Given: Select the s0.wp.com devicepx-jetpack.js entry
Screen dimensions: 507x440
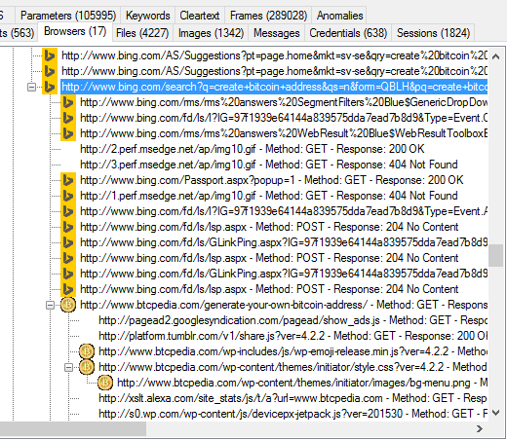Looking at the screenshot, I should 292,414.
